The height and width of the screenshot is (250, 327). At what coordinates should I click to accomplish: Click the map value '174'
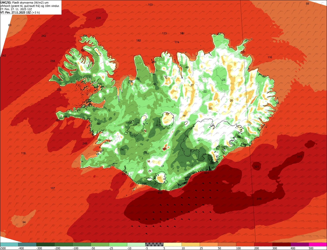tap(177, 42)
